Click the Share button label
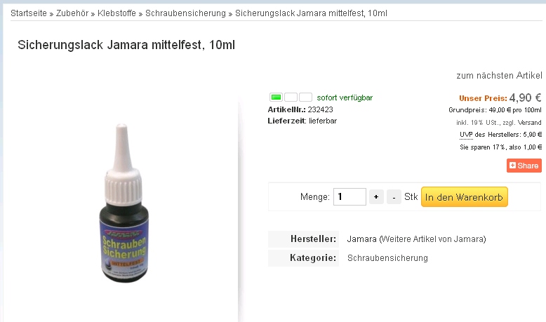This screenshot has width=546, height=322. (x=528, y=166)
